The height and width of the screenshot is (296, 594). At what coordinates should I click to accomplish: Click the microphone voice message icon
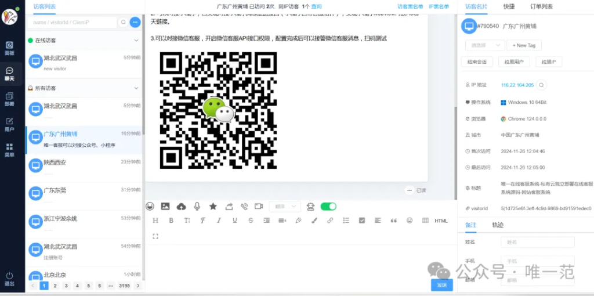pos(197,206)
